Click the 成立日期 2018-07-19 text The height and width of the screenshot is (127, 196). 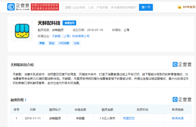coord(88,30)
